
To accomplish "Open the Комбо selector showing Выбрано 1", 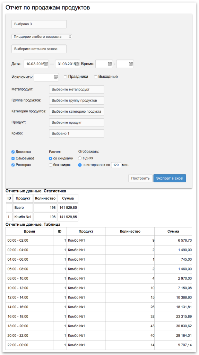I will [x=77, y=133].
